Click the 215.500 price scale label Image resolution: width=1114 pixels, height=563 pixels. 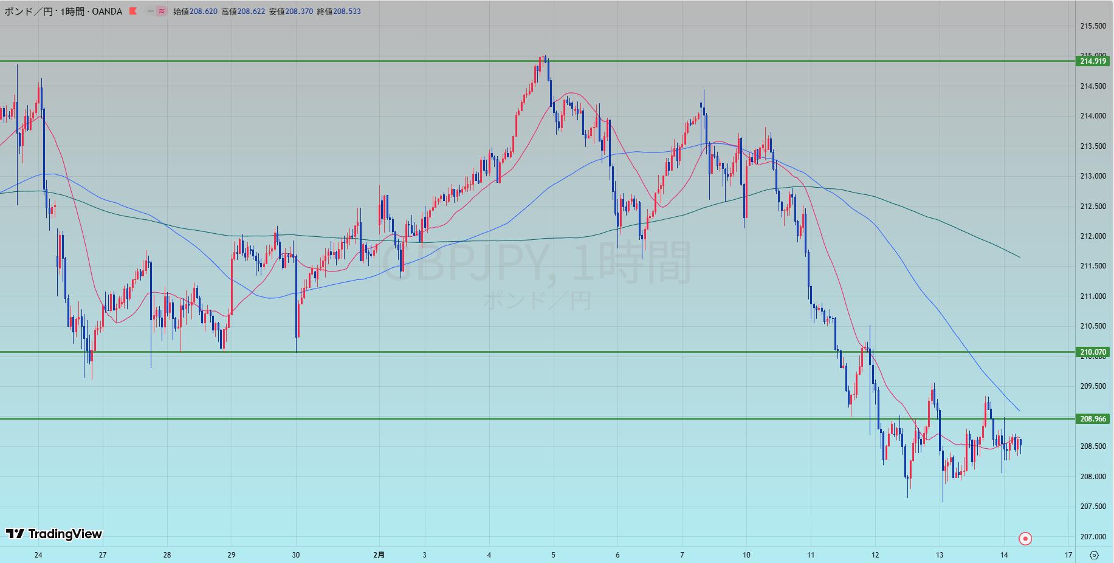pyautogui.click(x=1093, y=26)
